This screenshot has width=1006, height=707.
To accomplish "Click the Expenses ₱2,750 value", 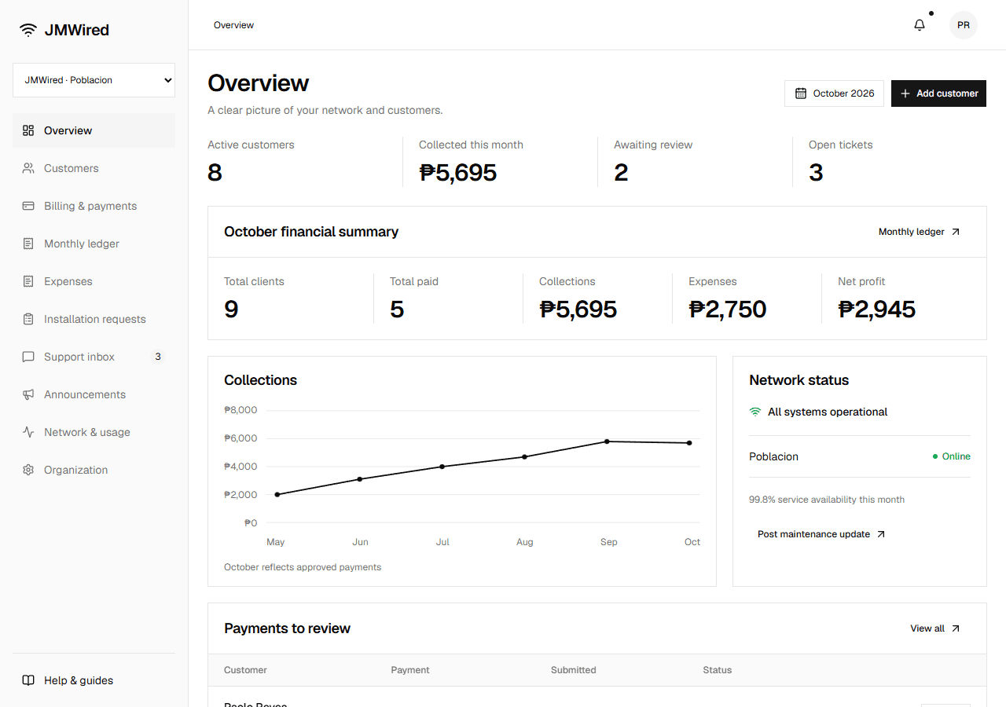I will click(x=727, y=309).
